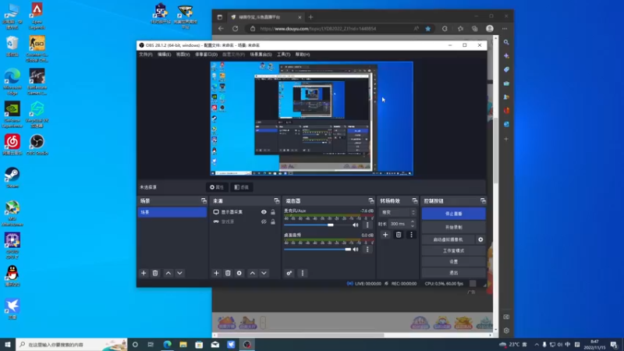Open View menu in OBS
Viewport: 624px width, 351px height.
(x=183, y=55)
